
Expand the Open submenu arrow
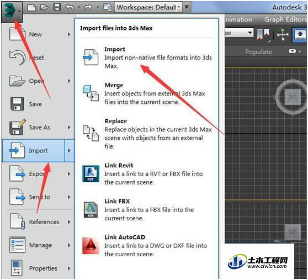click(x=69, y=81)
